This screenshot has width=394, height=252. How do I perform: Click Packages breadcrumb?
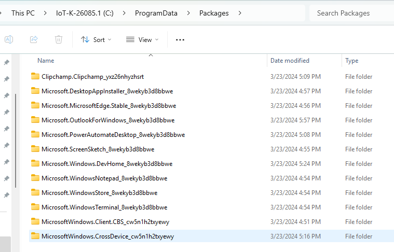point(214,13)
